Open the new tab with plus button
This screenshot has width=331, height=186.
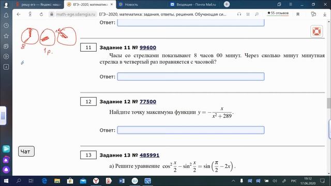(x=227, y=4)
